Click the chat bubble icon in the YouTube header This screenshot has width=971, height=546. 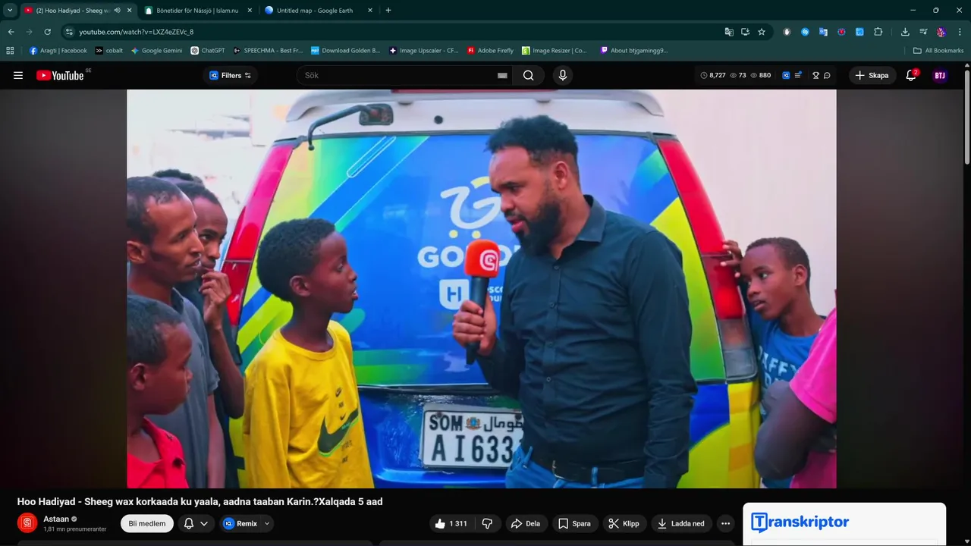pyautogui.click(x=827, y=75)
